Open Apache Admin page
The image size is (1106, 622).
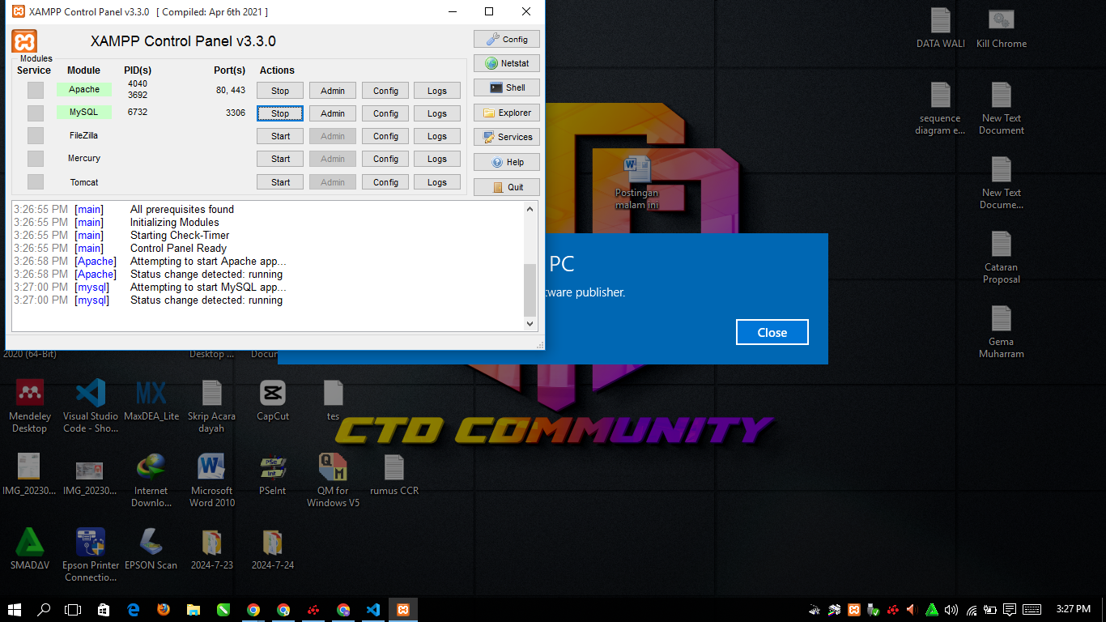[333, 91]
